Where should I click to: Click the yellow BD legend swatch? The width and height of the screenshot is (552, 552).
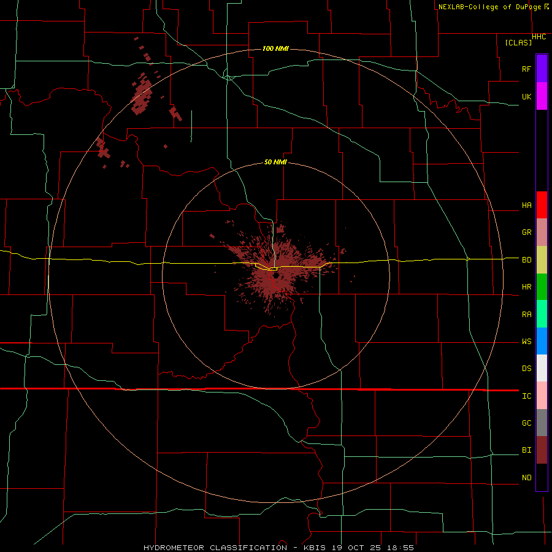(x=542, y=259)
